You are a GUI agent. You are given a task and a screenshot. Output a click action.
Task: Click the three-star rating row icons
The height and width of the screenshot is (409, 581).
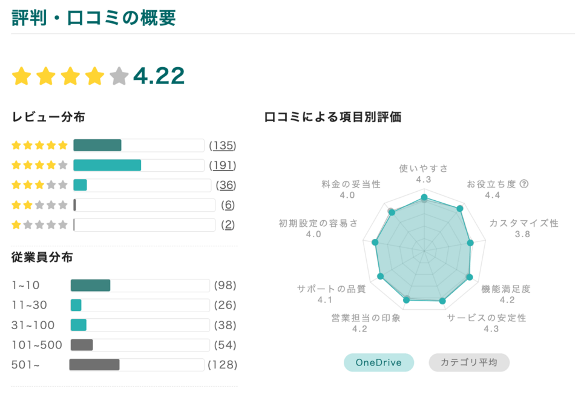(39, 185)
